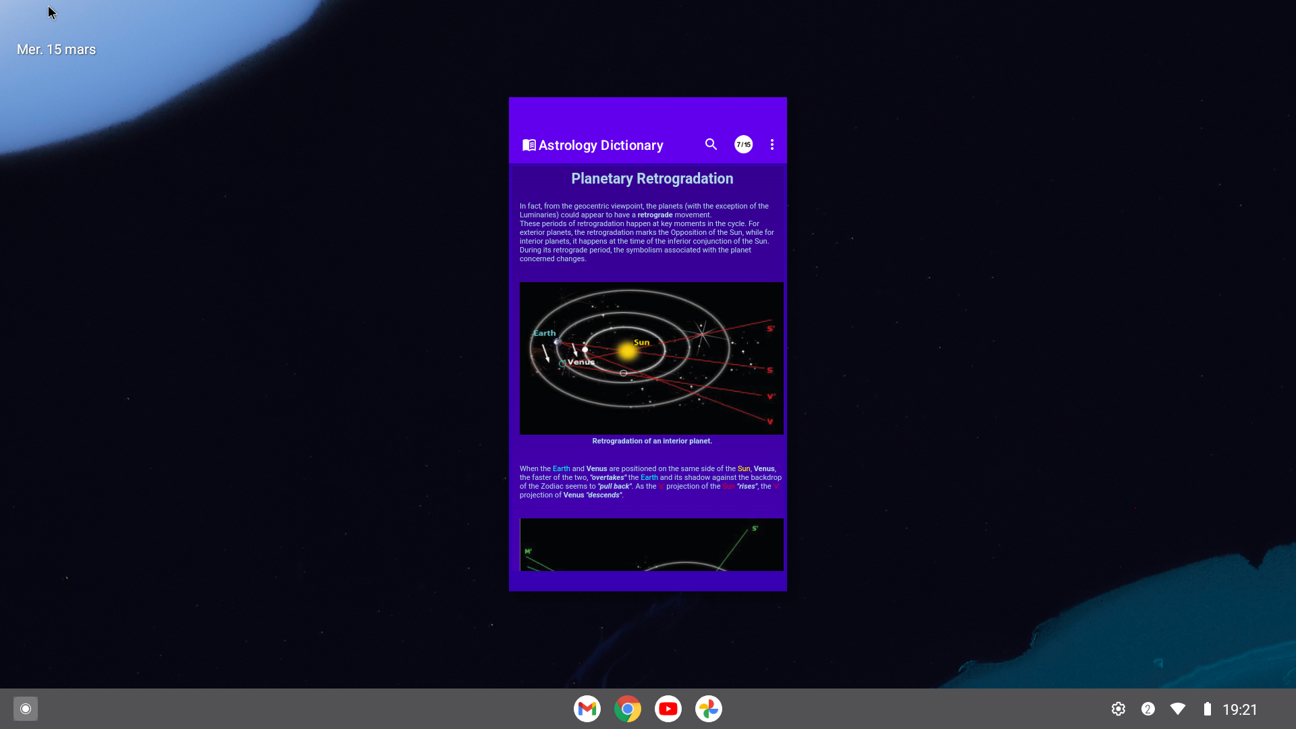The image size is (1296, 729).
Task: Open YouTube from the shelf
Action: tap(668, 709)
